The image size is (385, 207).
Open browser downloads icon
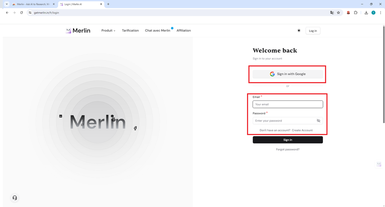click(366, 12)
